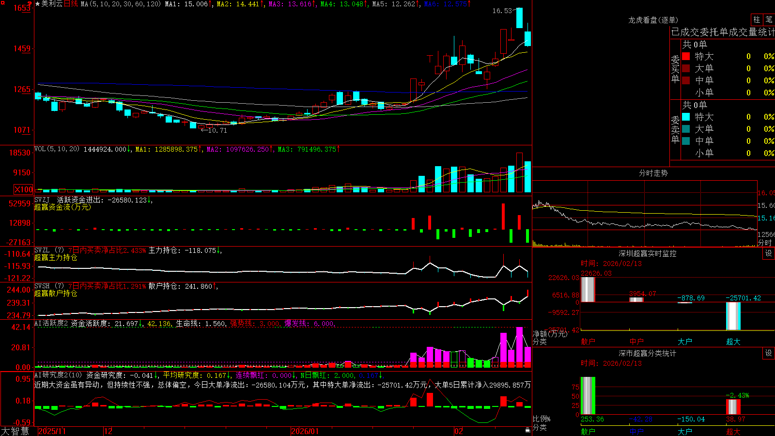Open settings 设 for 深圳超赢实时监控
775x436 pixels.
[x=769, y=253]
